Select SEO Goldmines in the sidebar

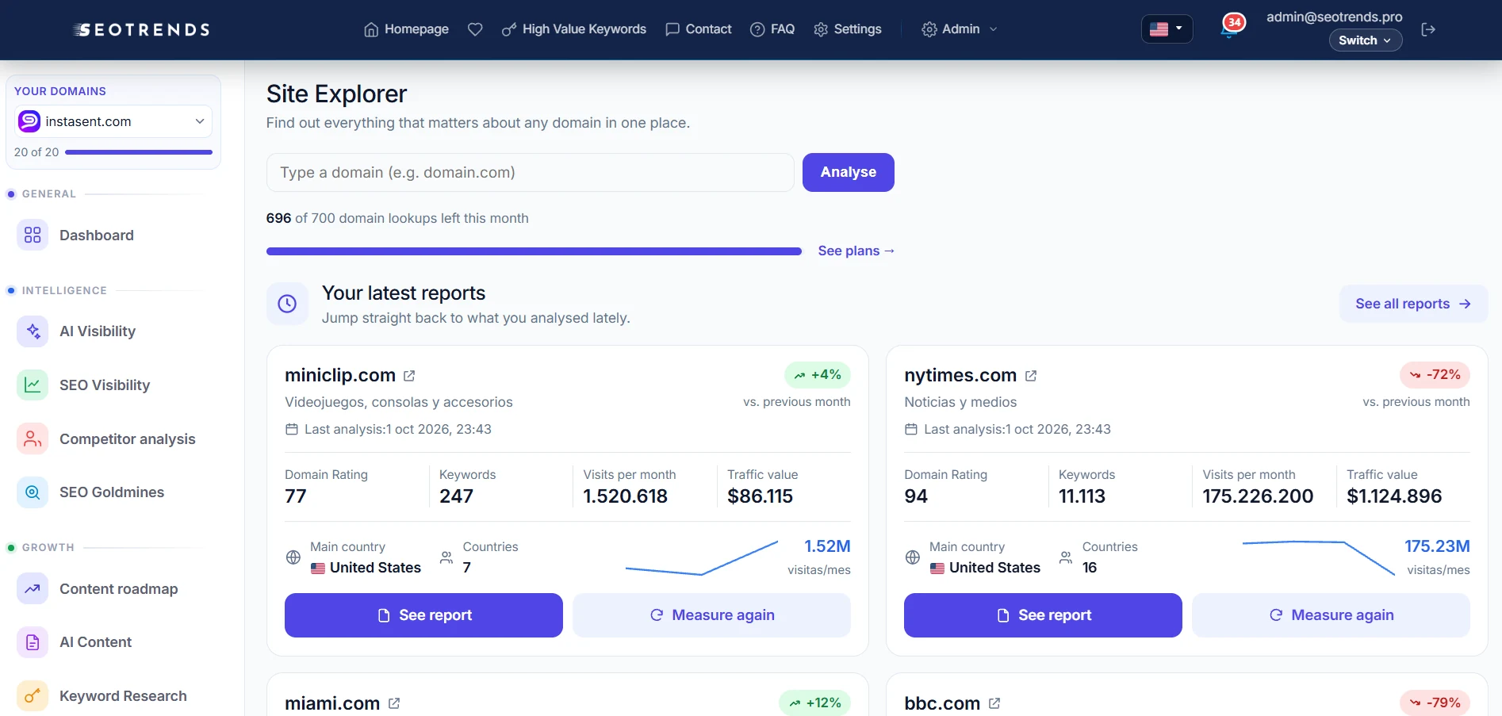coord(113,492)
